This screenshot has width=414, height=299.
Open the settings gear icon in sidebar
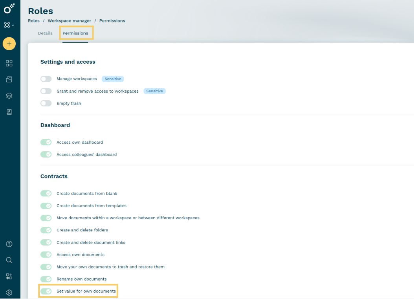pos(9,293)
